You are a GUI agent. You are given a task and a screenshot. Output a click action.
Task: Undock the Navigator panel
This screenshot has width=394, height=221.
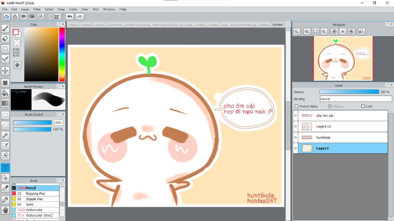click(387, 24)
